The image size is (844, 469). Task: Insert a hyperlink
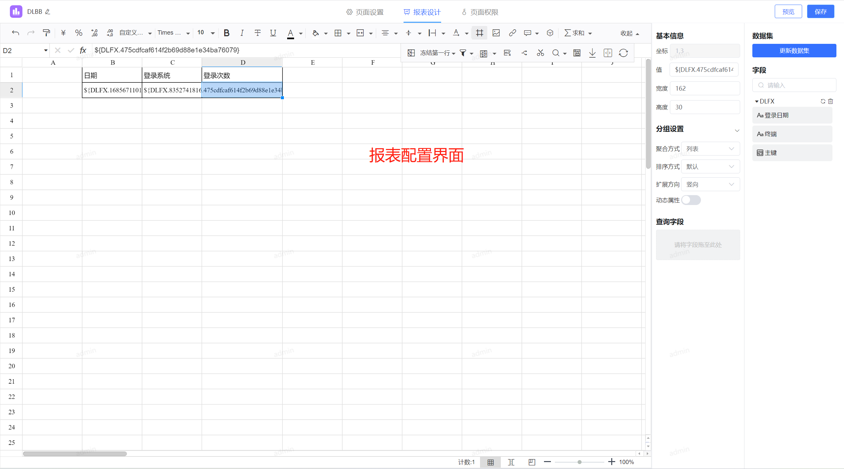click(x=512, y=33)
